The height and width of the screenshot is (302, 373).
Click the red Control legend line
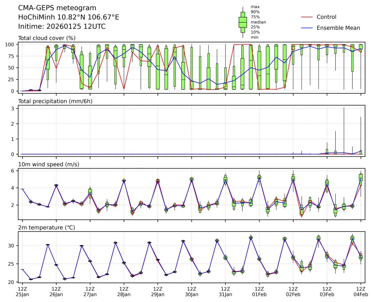[x=307, y=17]
